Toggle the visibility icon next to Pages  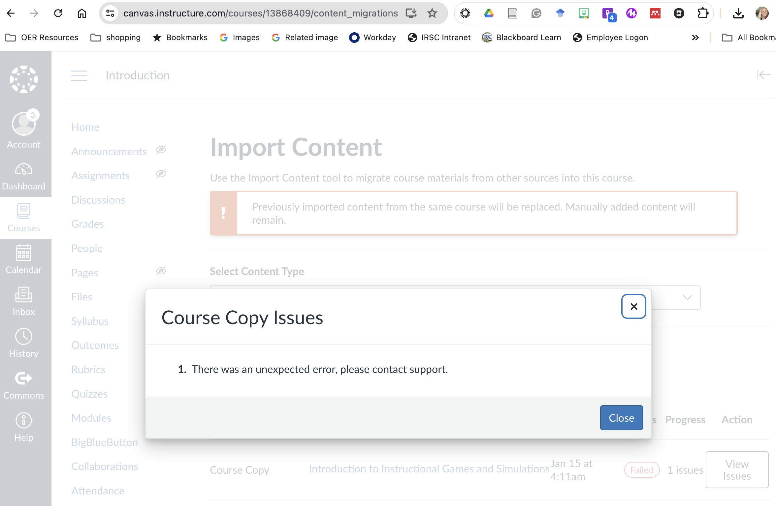click(x=161, y=271)
